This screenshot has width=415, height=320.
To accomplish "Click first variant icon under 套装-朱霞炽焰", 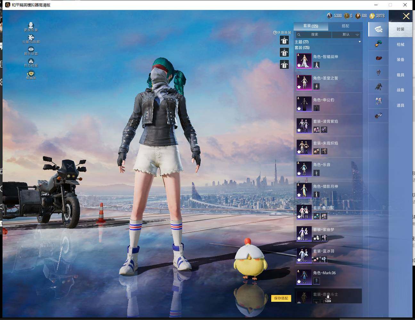I will tap(316, 152).
